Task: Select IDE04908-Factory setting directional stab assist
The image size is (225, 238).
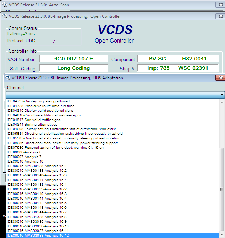Action: coord(112,129)
